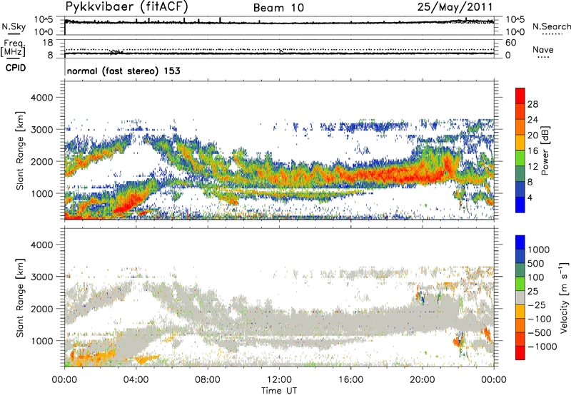Click the 'Nave' legend label
This screenshot has height=395, width=571.
coord(543,49)
